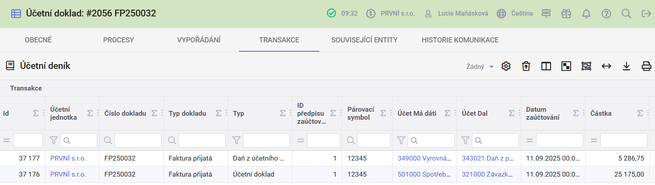This screenshot has width=655, height=185.
Task: Click the Číslo dokladu filter input
Action: point(138,140)
